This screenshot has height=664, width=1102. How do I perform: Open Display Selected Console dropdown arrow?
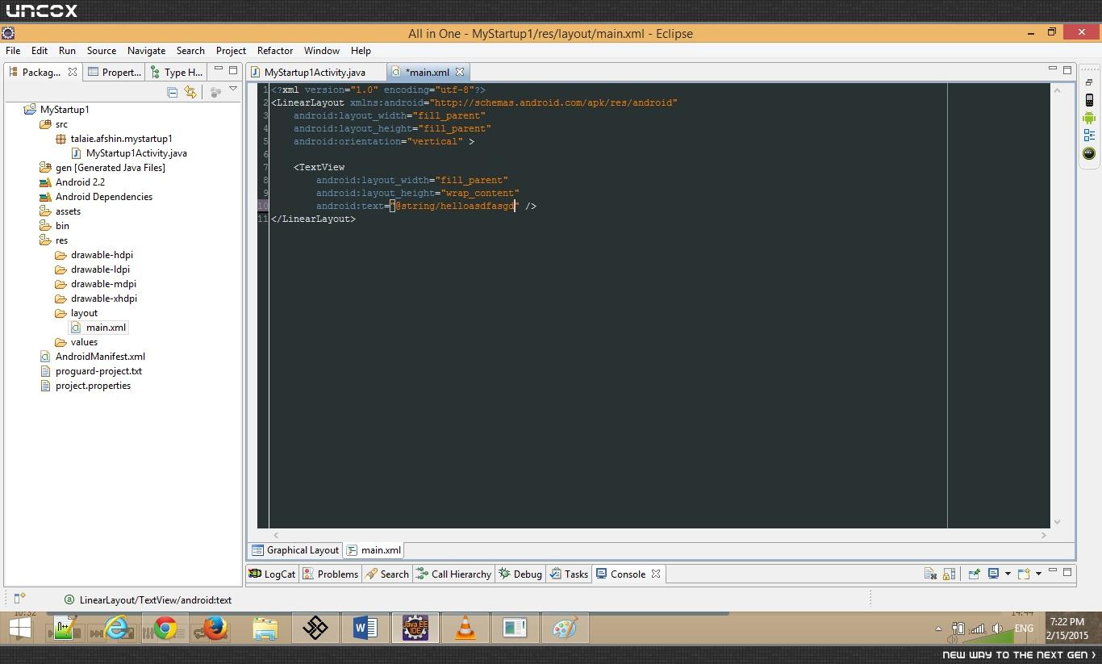(x=1008, y=574)
